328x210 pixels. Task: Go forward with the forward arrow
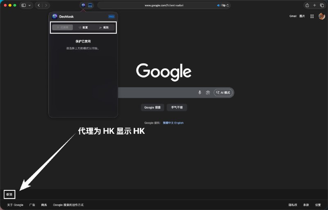(x=46, y=5)
